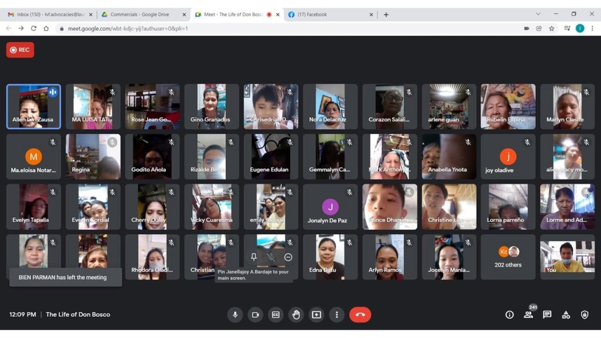Click the Present now screen share icon
The width and height of the screenshot is (601, 338).
316,315
